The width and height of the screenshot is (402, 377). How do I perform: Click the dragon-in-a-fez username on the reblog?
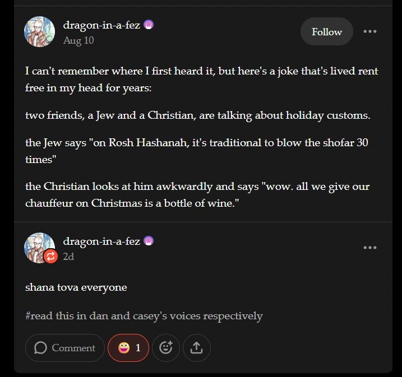101,241
